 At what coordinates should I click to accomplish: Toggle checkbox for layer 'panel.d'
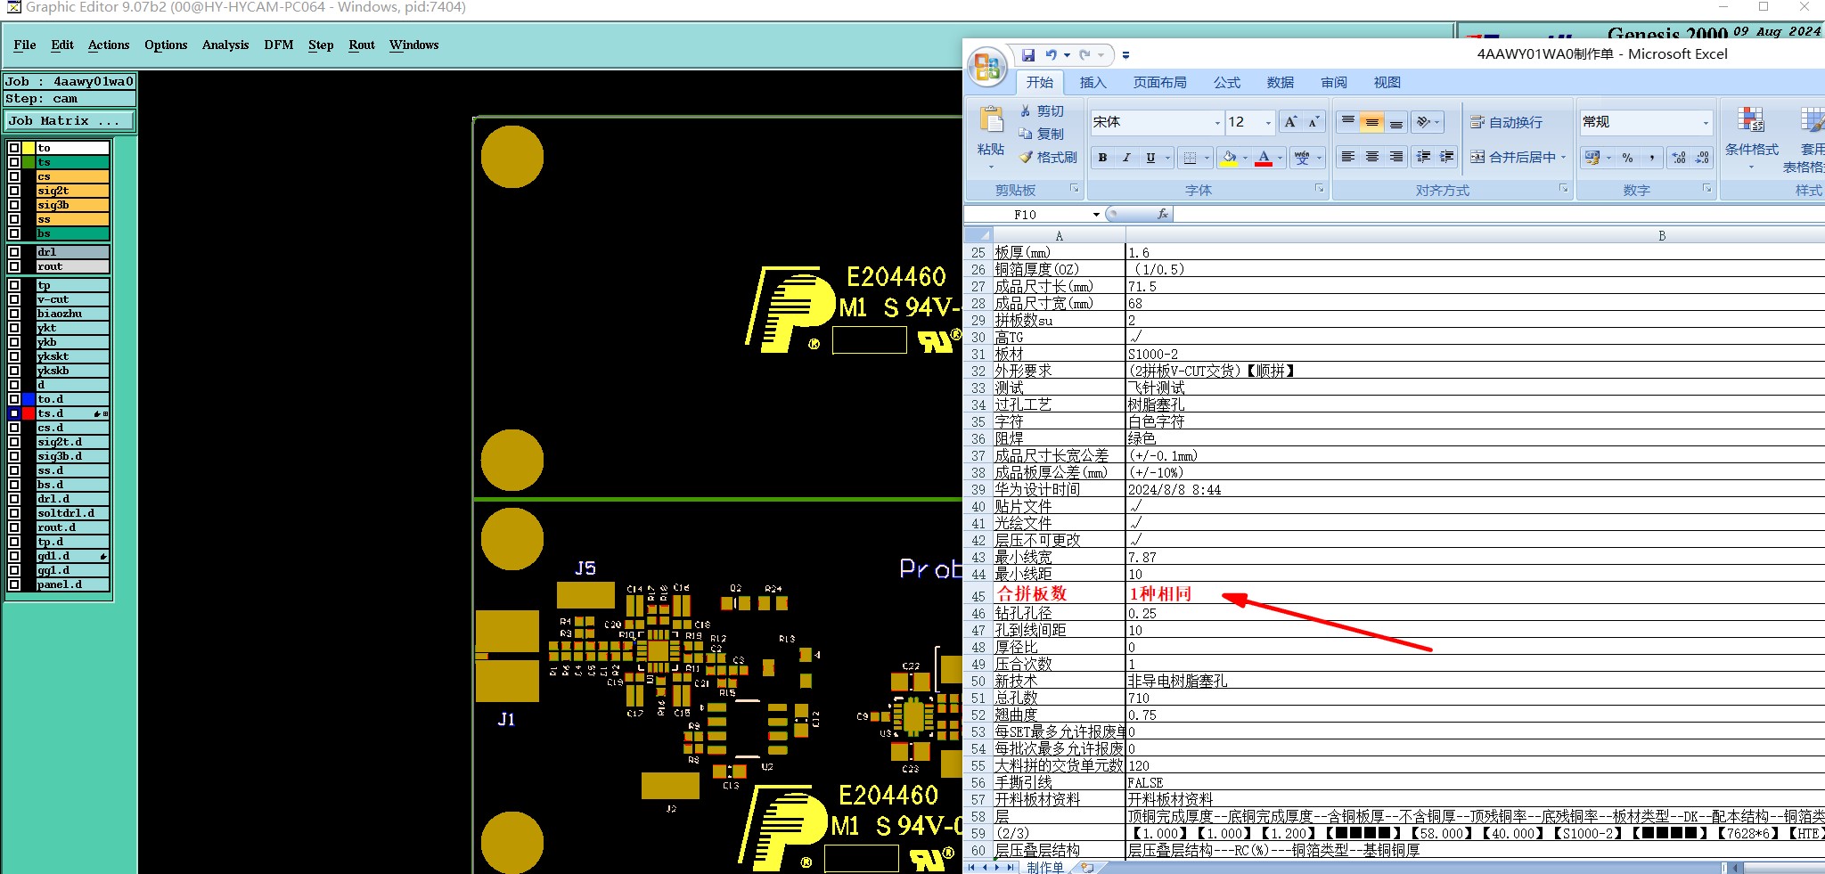click(14, 584)
